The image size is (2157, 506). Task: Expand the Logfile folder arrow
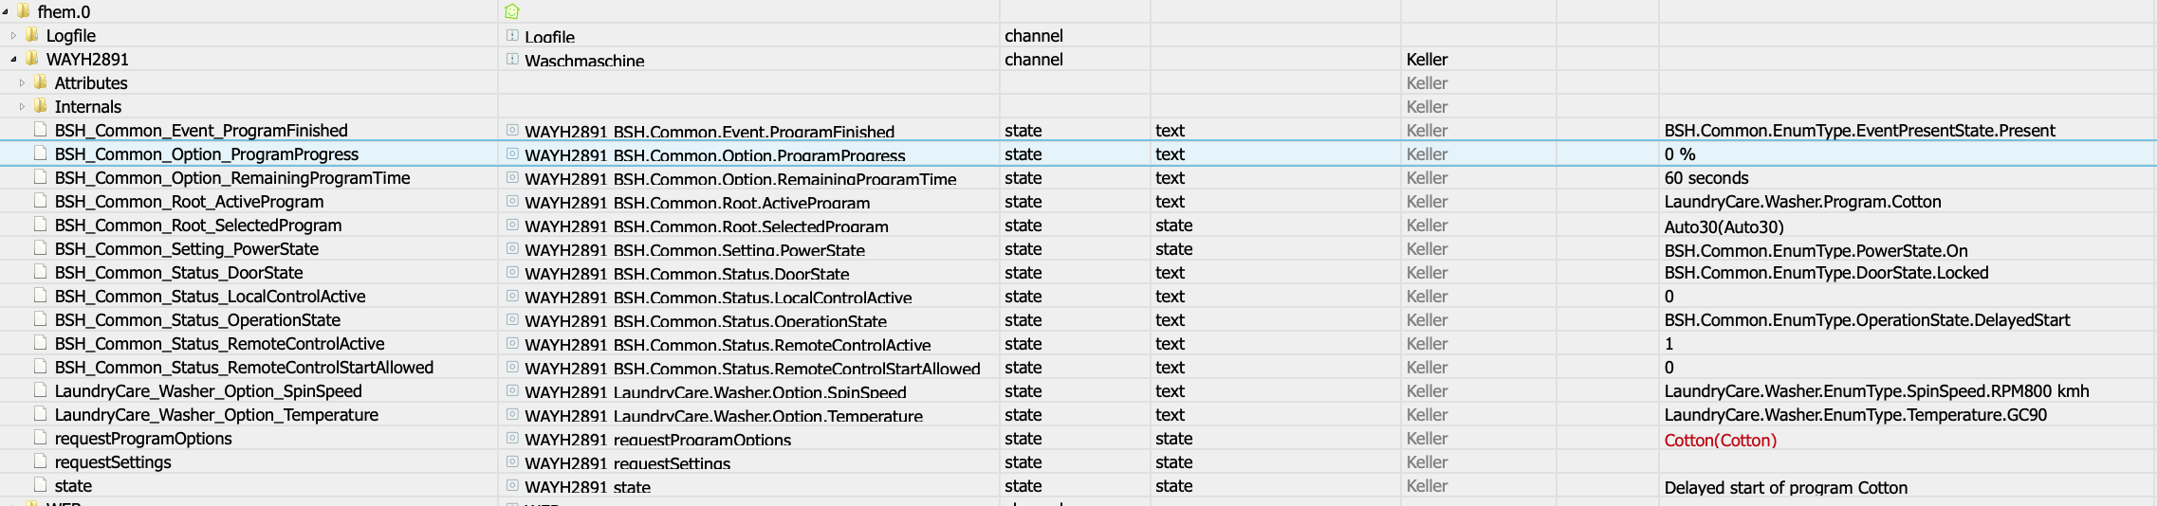click(x=13, y=35)
